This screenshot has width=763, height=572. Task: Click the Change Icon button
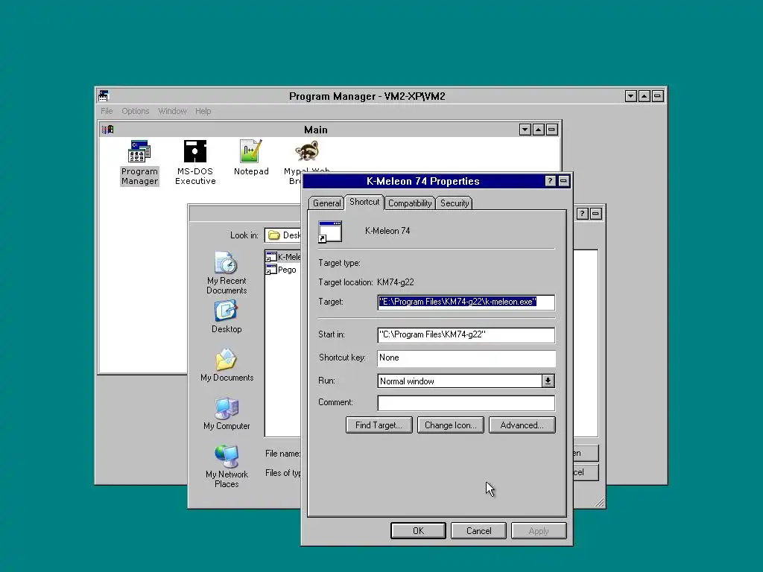(x=451, y=425)
